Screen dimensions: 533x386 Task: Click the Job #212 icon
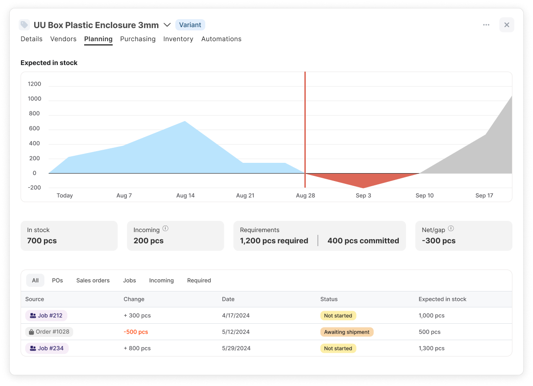point(33,316)
